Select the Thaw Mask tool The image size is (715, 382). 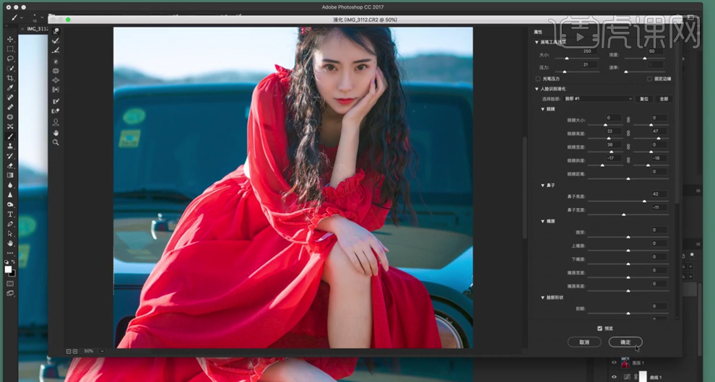pos(56,110)
